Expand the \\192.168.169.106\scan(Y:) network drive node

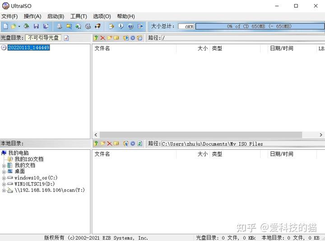[4, 190]
